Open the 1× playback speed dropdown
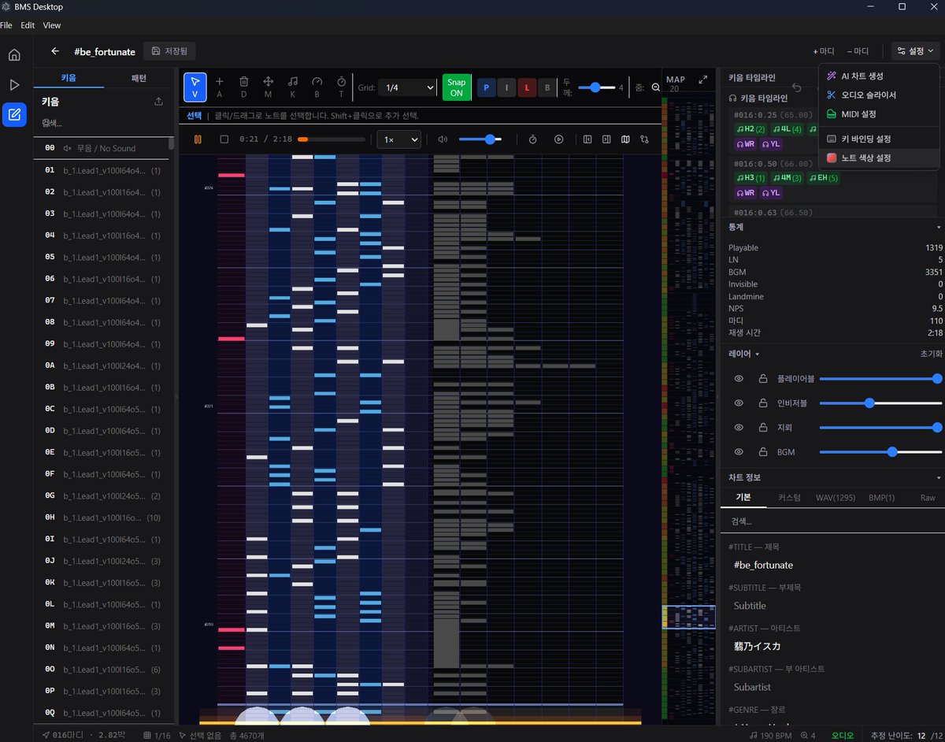The height and width of the screenshot is (742, 945). point(399,139)
